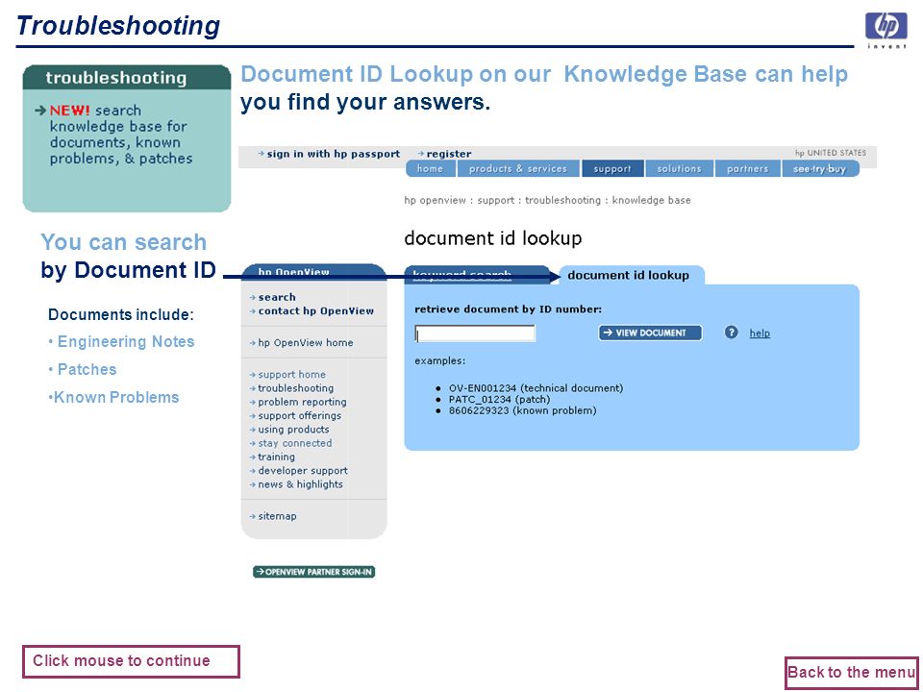The height and width of the screenshot is (692, 923).
Task: Select the document id lookup tab
Action: (x=628, y=275)
